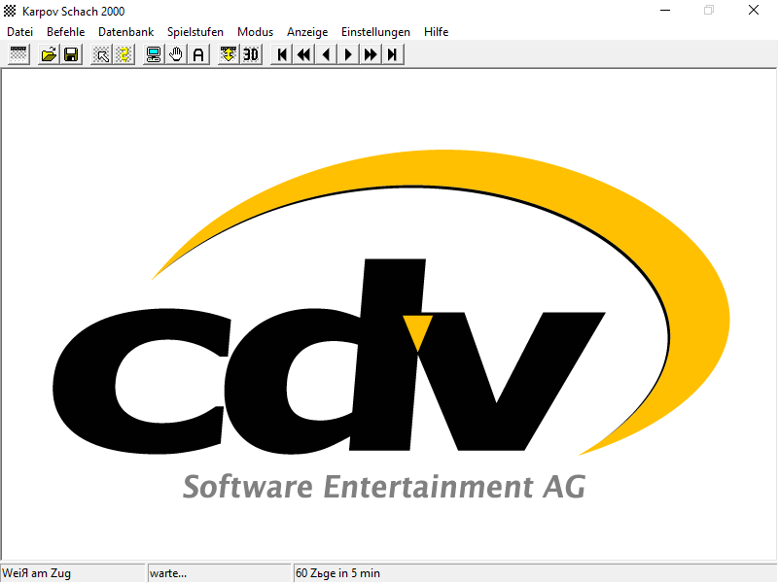Click the hand icon in toolbar
778x583 pixels.
click(176, 54)
